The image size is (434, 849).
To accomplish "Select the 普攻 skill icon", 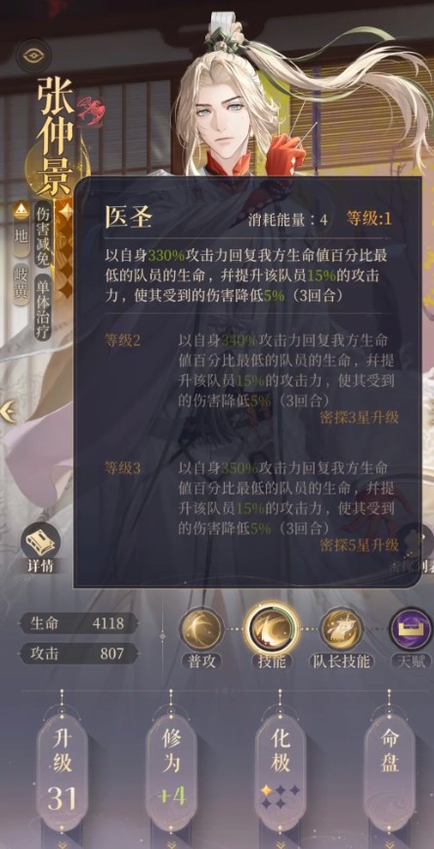I will [201, 628].
